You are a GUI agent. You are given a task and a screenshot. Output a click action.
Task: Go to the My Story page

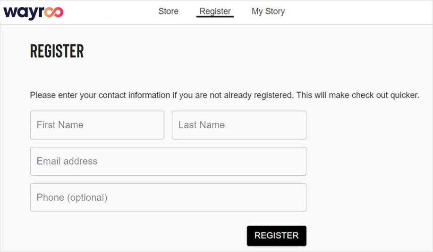[268, 11]
